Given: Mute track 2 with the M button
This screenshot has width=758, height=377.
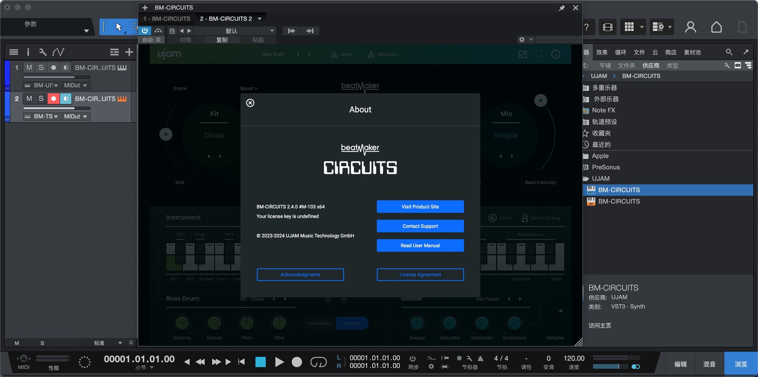Looking at the screenshot, I should [29, 98].
